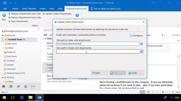Click the Close button in dialog

(x=136, y=73)
